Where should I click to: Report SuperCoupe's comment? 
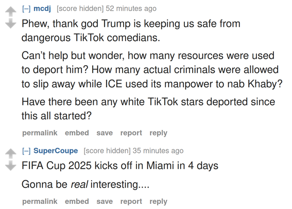point(131,201)
